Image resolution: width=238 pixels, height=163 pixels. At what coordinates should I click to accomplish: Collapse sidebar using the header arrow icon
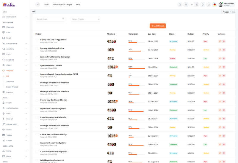click(x=37, y=4)
